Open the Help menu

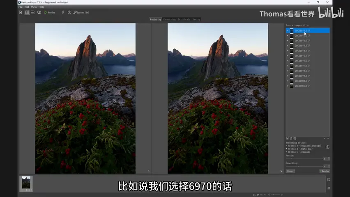[x=41, y=7]
